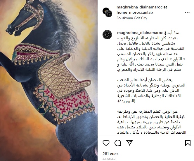Image resolution: width=194 pixels, height=161 pixels.
Task: Click the horse painting video
Action: [49, 80]
